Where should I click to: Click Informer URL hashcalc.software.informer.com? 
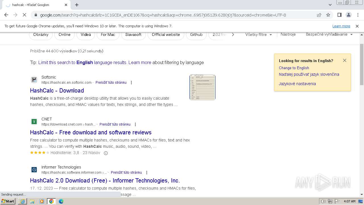74,173
